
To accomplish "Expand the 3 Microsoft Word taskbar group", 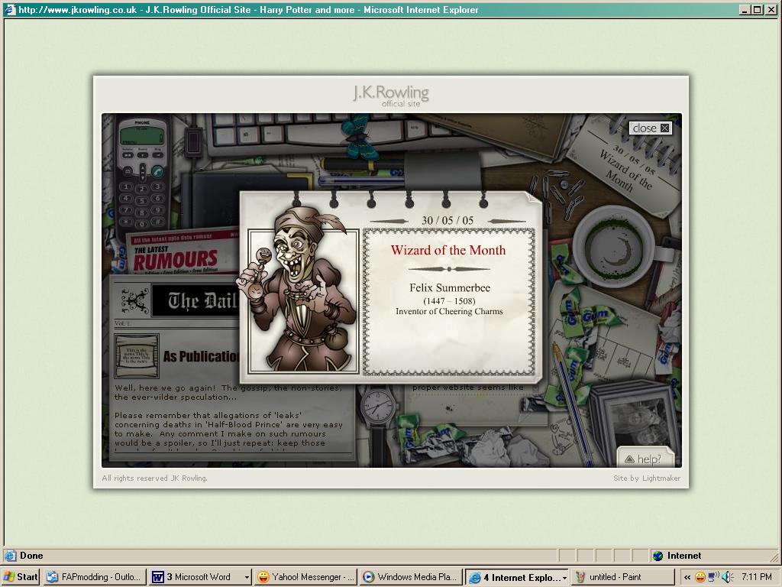I will tap(200, 577).
